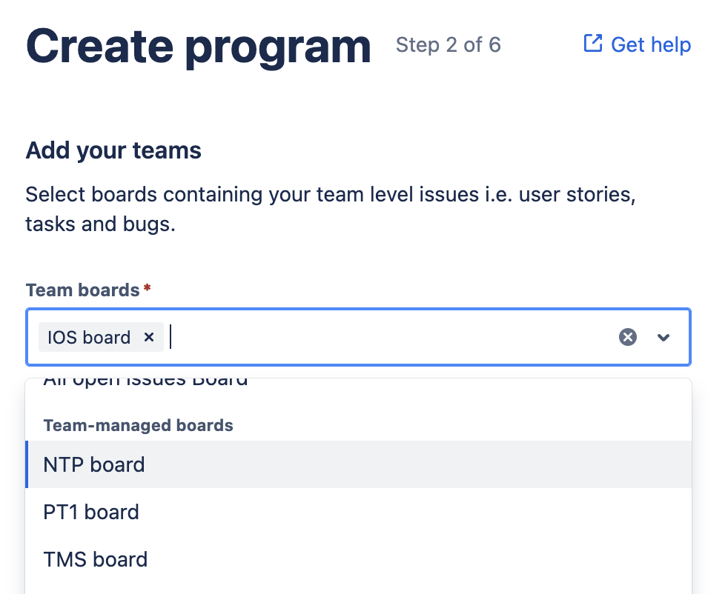Screen dimensions: 728x594
Task: Open the Get help link
Action: tap(650, 45)
